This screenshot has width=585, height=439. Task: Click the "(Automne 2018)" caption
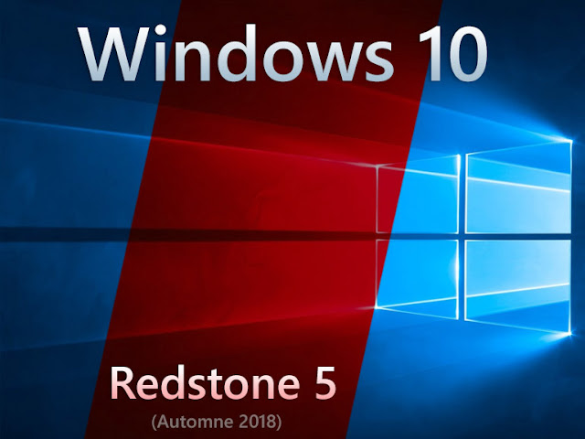click(217, 422)
